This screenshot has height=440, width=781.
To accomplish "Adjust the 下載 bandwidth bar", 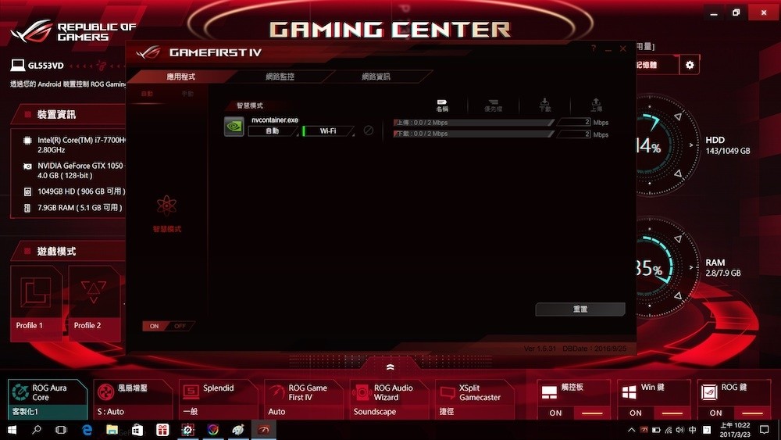I will tap(473, 134).
